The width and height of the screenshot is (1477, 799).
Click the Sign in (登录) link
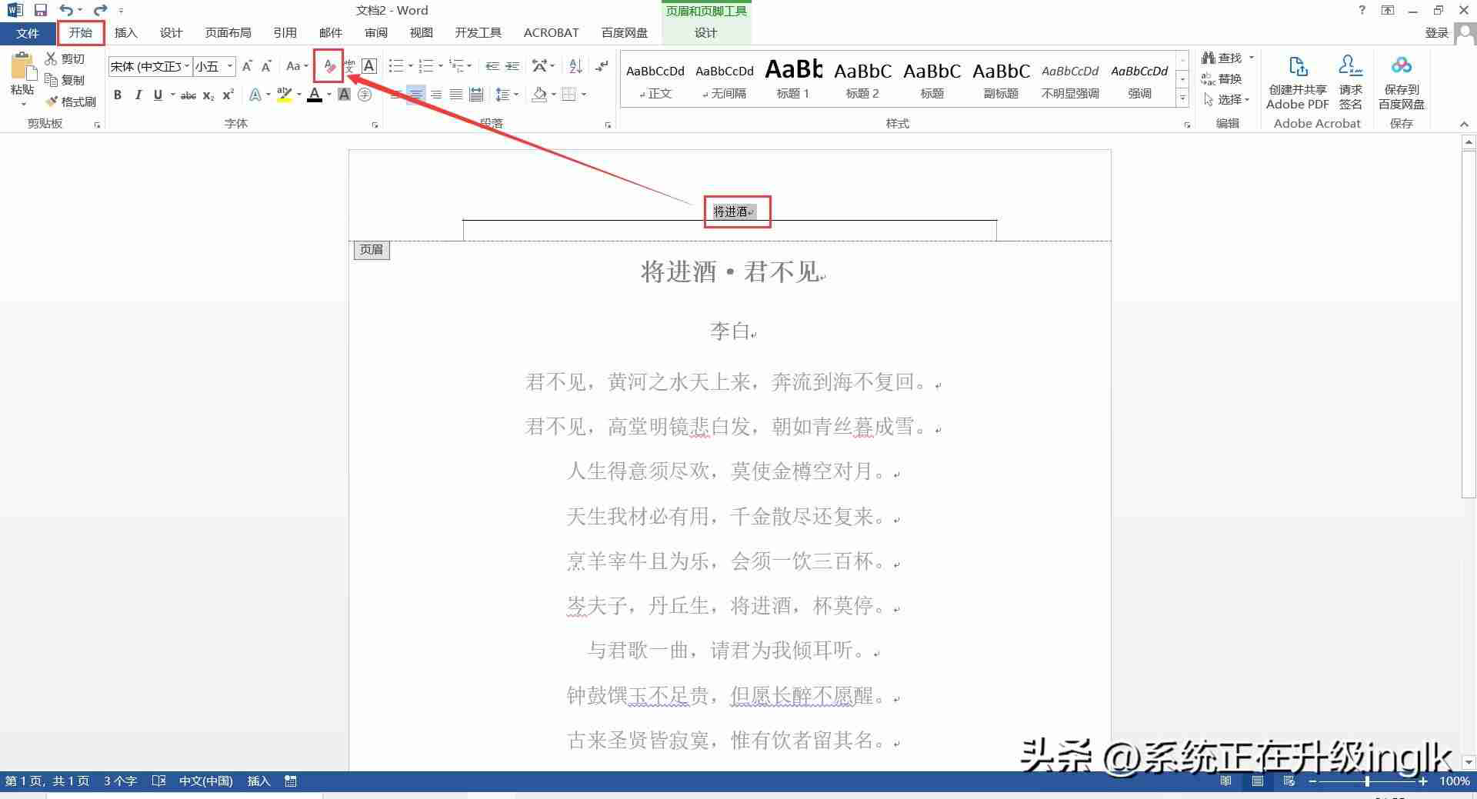[x=1436, y=33]
